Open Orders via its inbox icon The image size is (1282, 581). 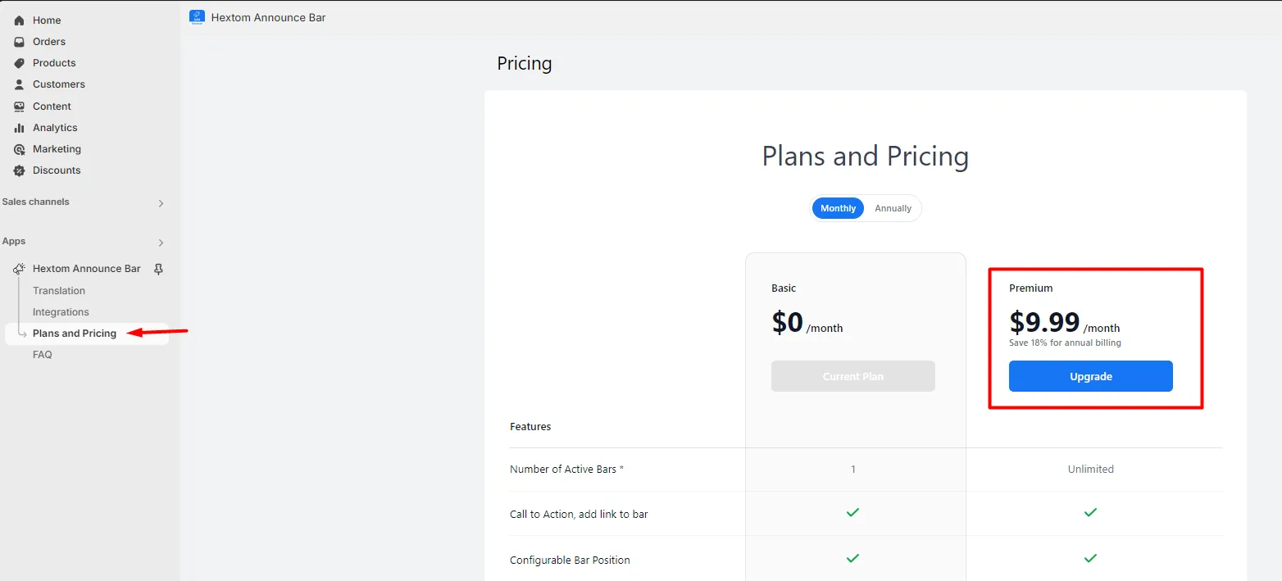click(20, 42)
